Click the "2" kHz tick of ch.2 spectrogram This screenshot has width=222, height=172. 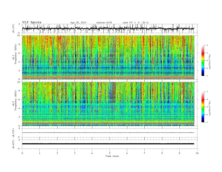[19, 117]
